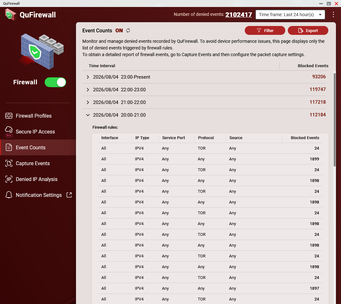Click the Service Port column header
Viewport: 341px width, 304px height.
click(174, 138)
